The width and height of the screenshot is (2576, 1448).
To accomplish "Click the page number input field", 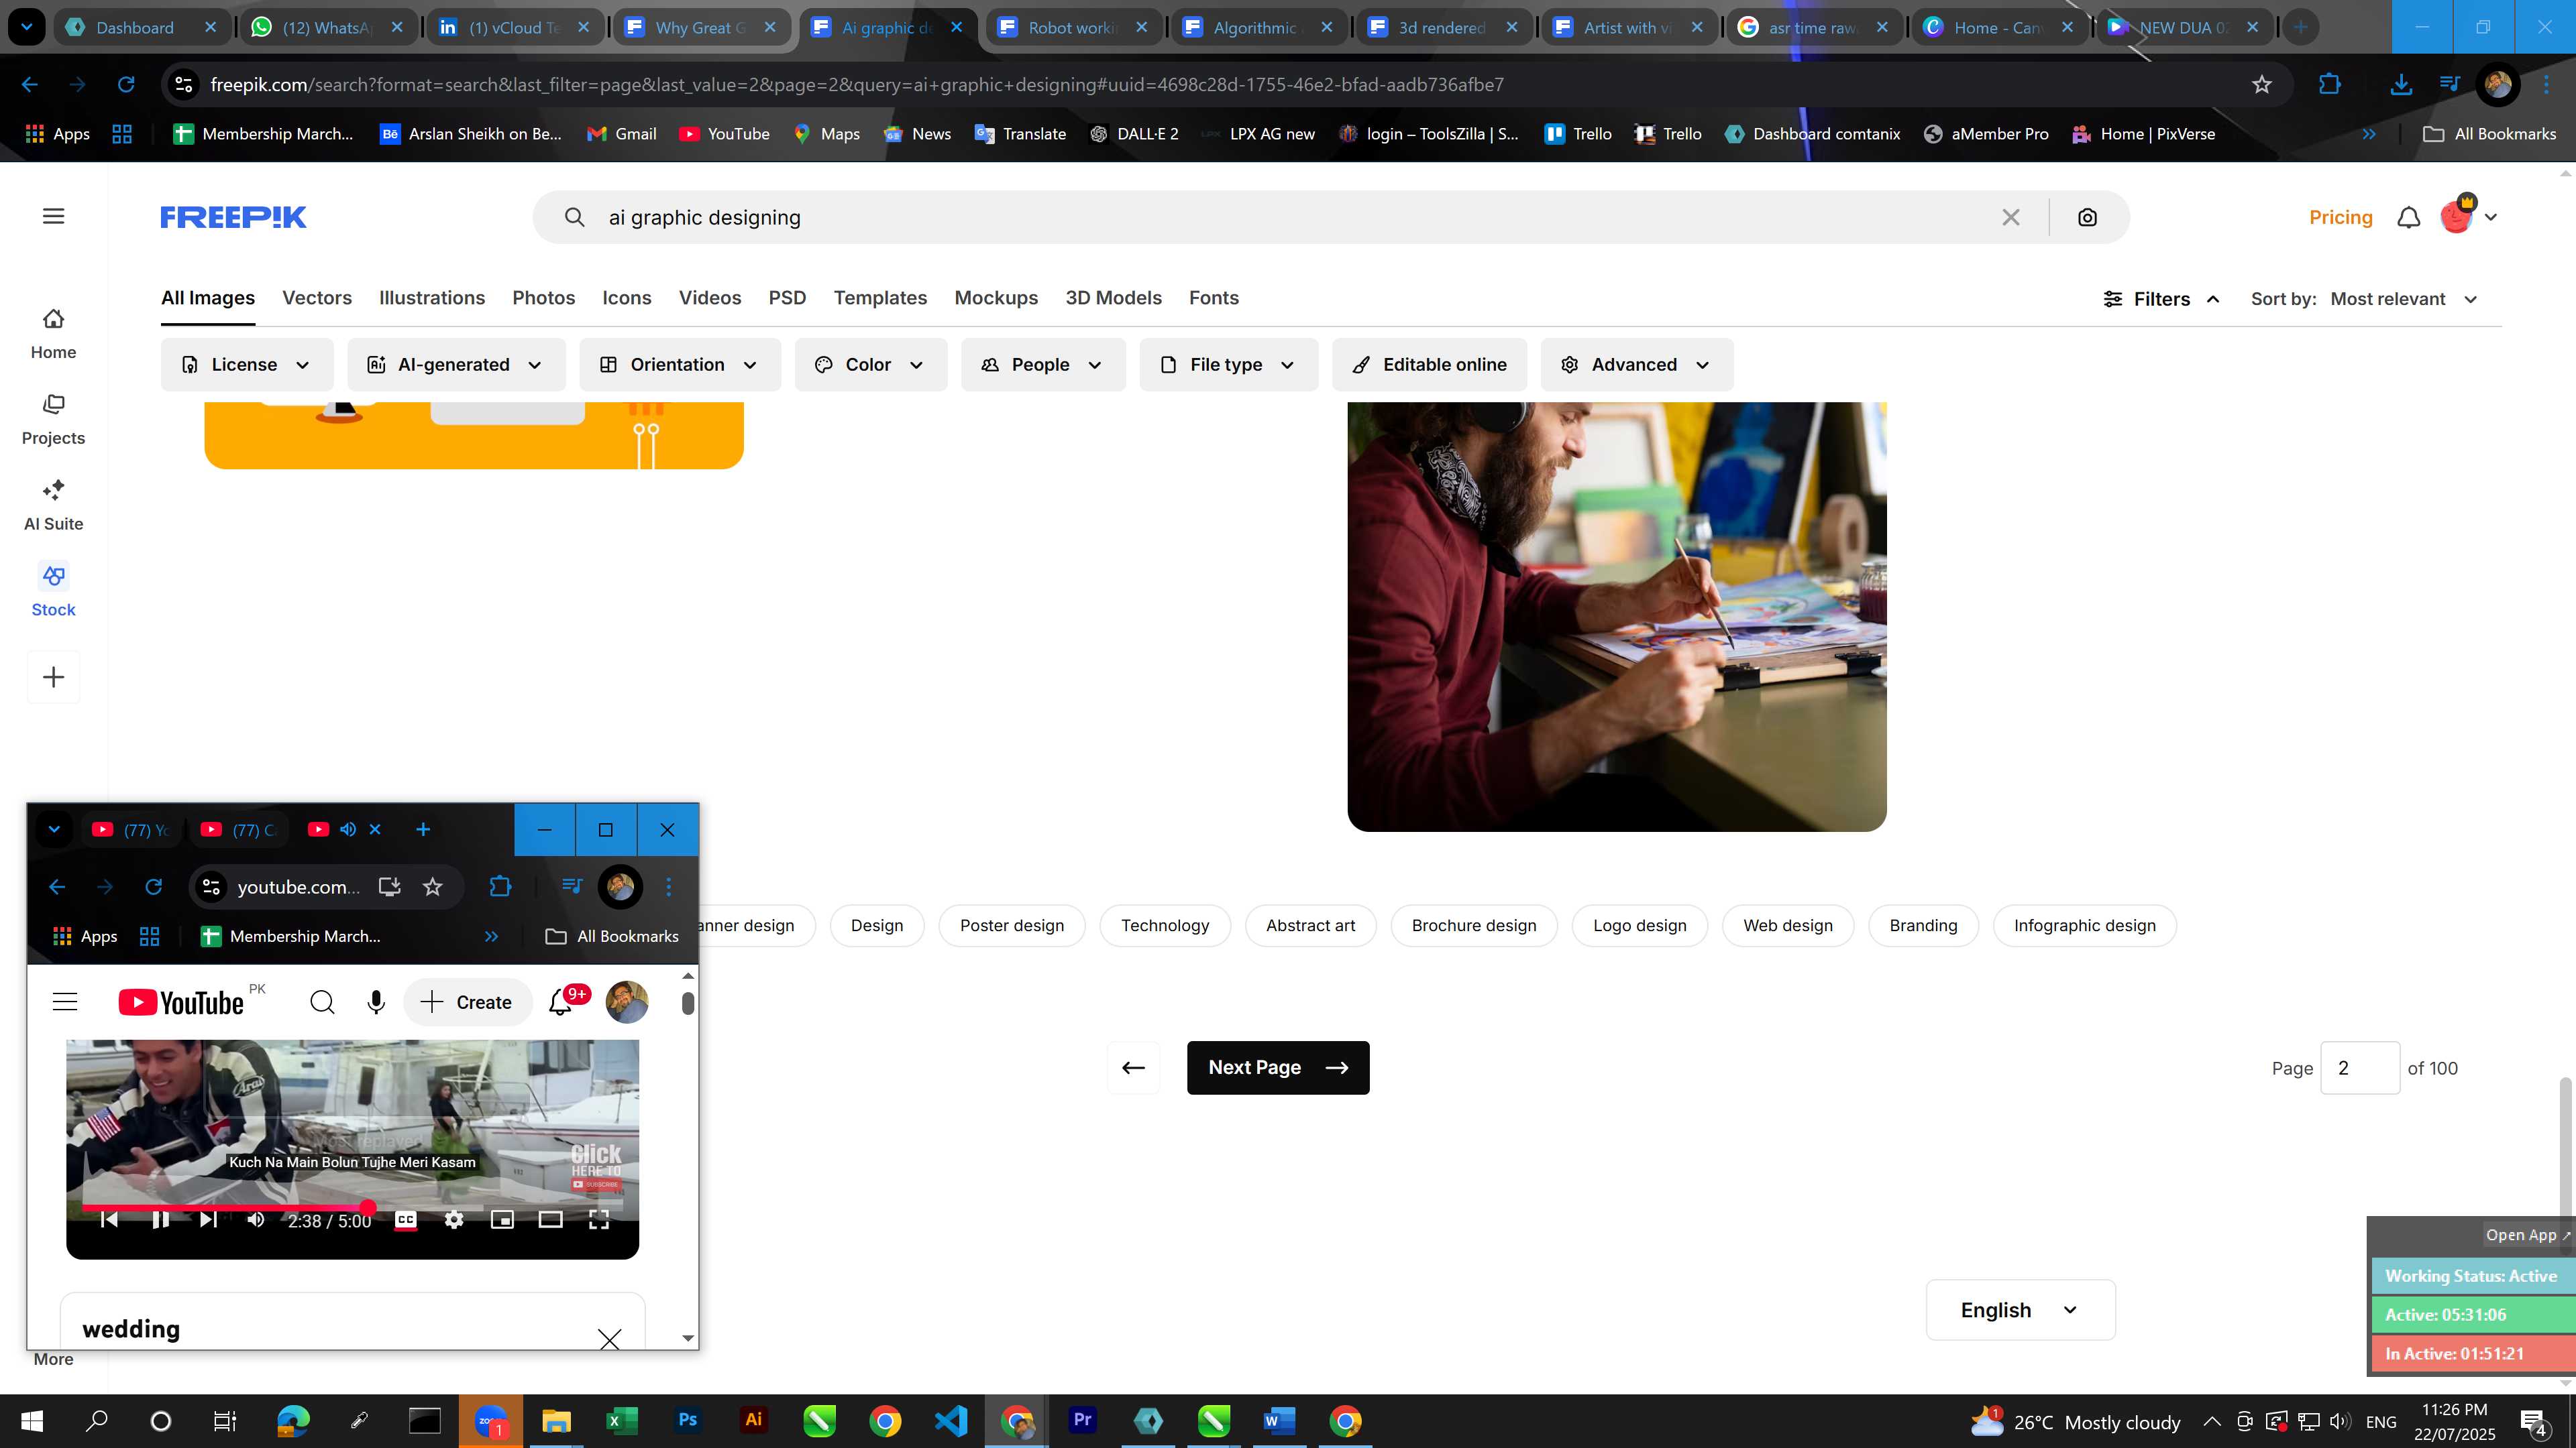I will (x=2360, y=1069).
